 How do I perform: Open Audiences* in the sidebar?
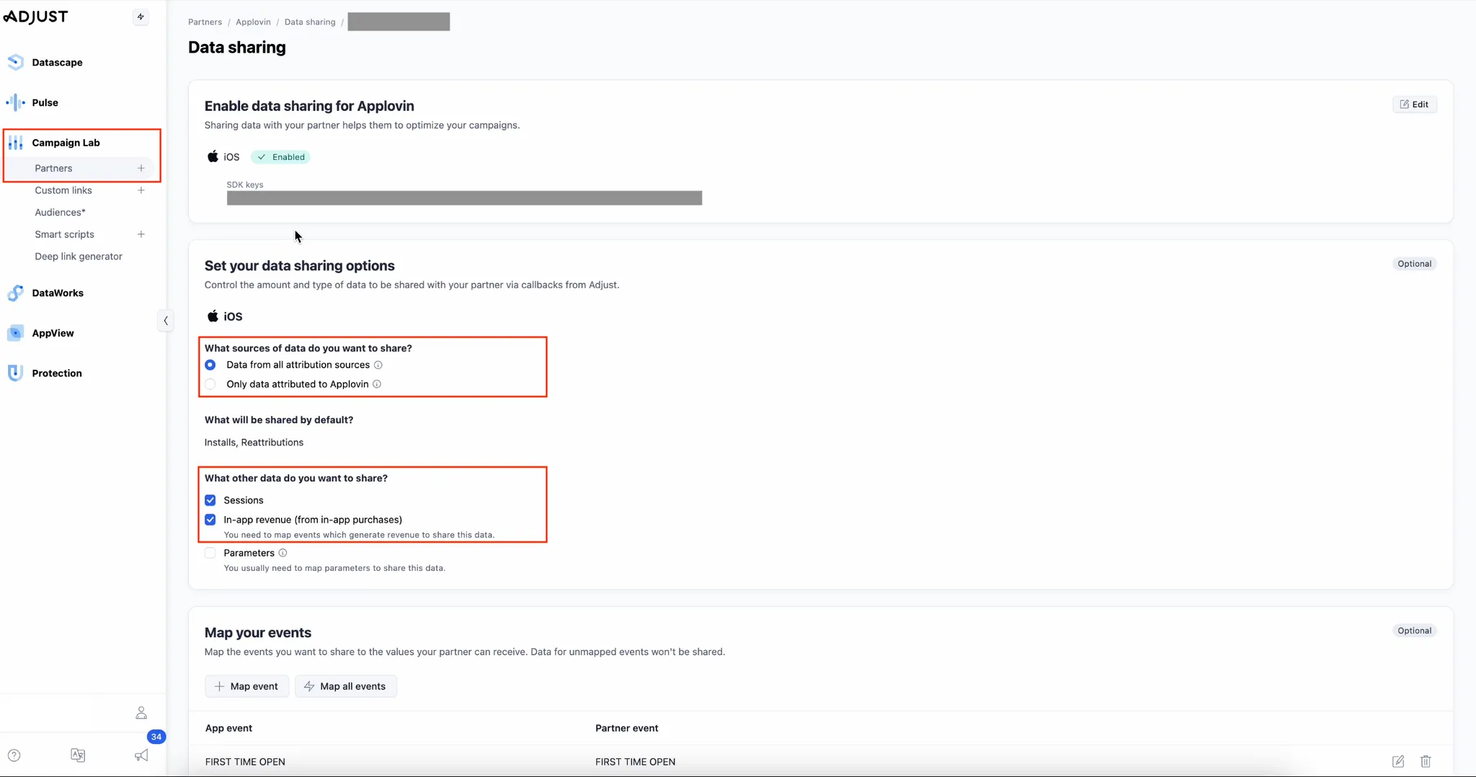[60, 212]
